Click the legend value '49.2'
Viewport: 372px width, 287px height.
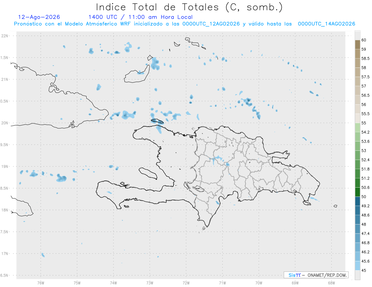[x=365, y=206]
